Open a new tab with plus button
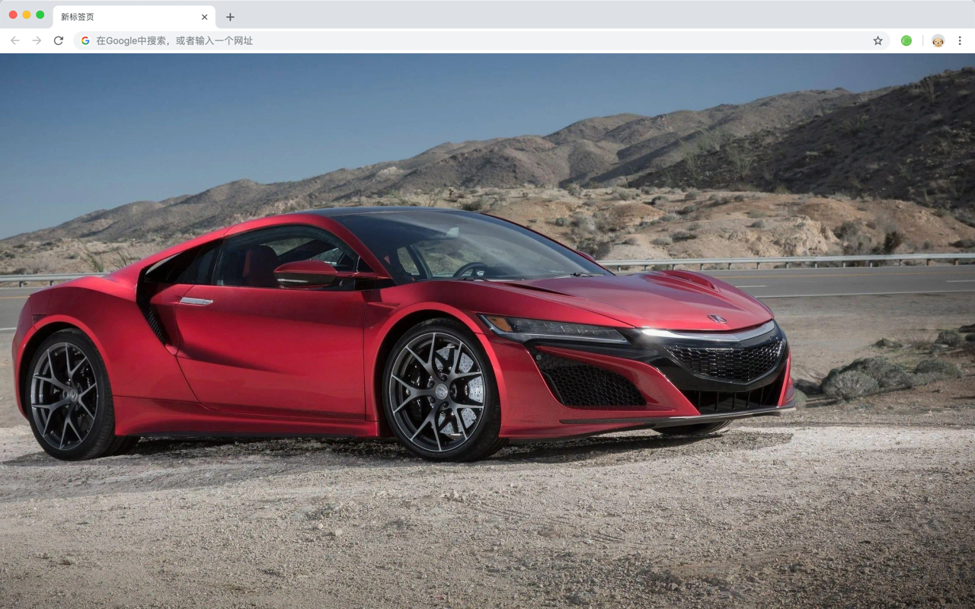Image resolution: width=975 pixels, height=609 pixels. (x=230, y=17)
